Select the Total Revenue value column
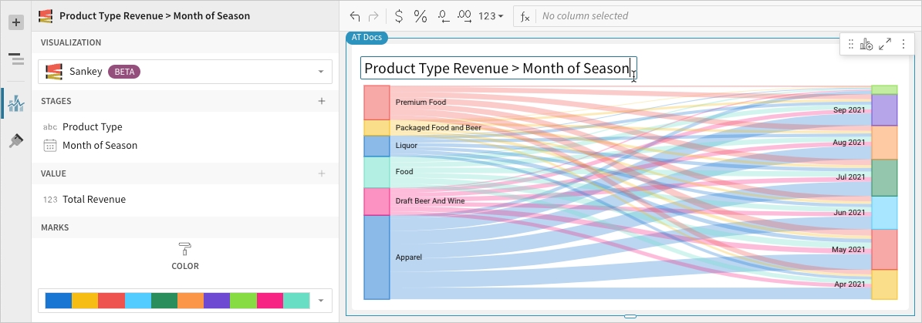The image size is (922, 323). 93,199
